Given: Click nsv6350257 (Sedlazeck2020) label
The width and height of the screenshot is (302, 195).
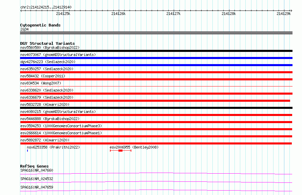Looking at the screenshot, I should coord(47,69).
